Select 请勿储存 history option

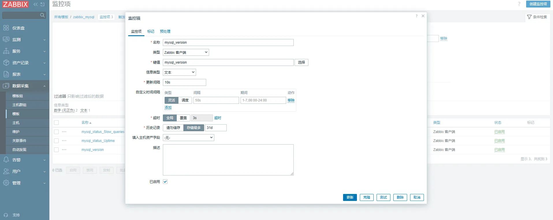pyautogui.click(x=173, y=128)
